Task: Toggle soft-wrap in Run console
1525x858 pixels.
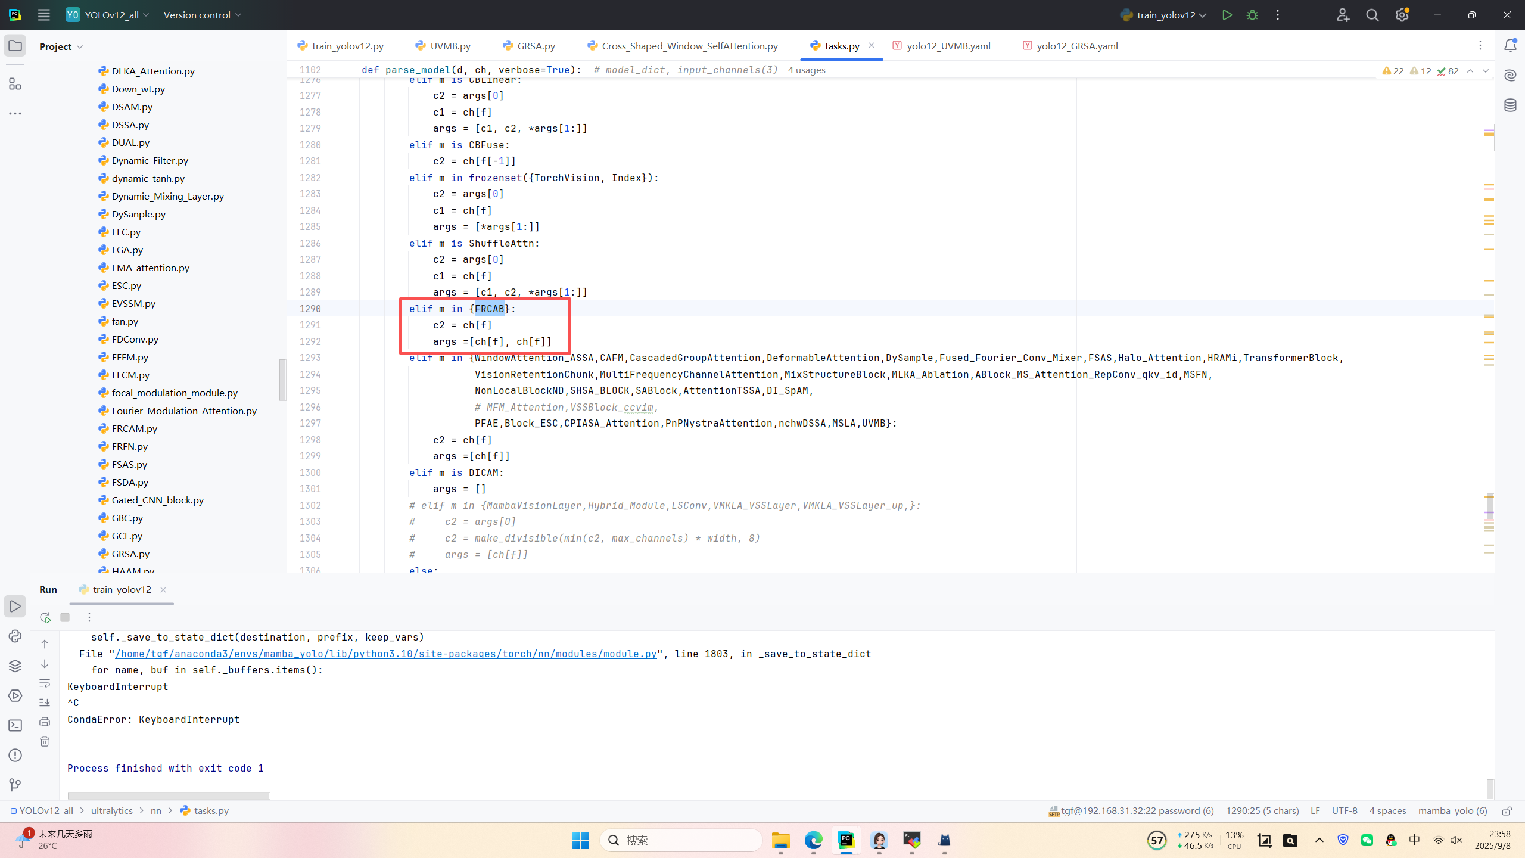Action: pyautogui.click(x=45, y=683)
